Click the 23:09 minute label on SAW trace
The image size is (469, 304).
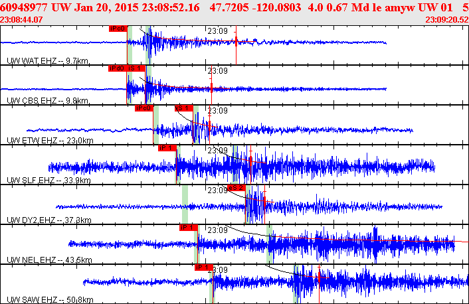(x=218, y=269)
